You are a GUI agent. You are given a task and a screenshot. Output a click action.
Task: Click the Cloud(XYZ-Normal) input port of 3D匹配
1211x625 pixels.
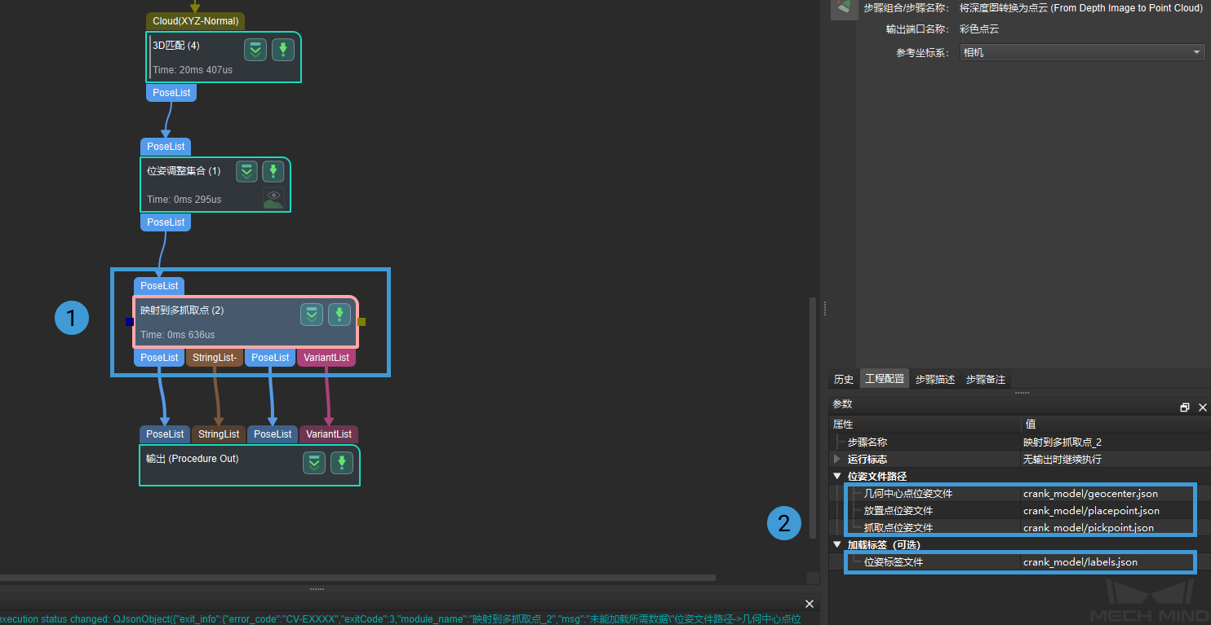197,22
